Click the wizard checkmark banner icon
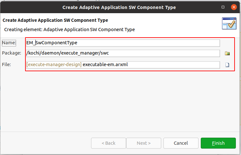 pos(229,23)
